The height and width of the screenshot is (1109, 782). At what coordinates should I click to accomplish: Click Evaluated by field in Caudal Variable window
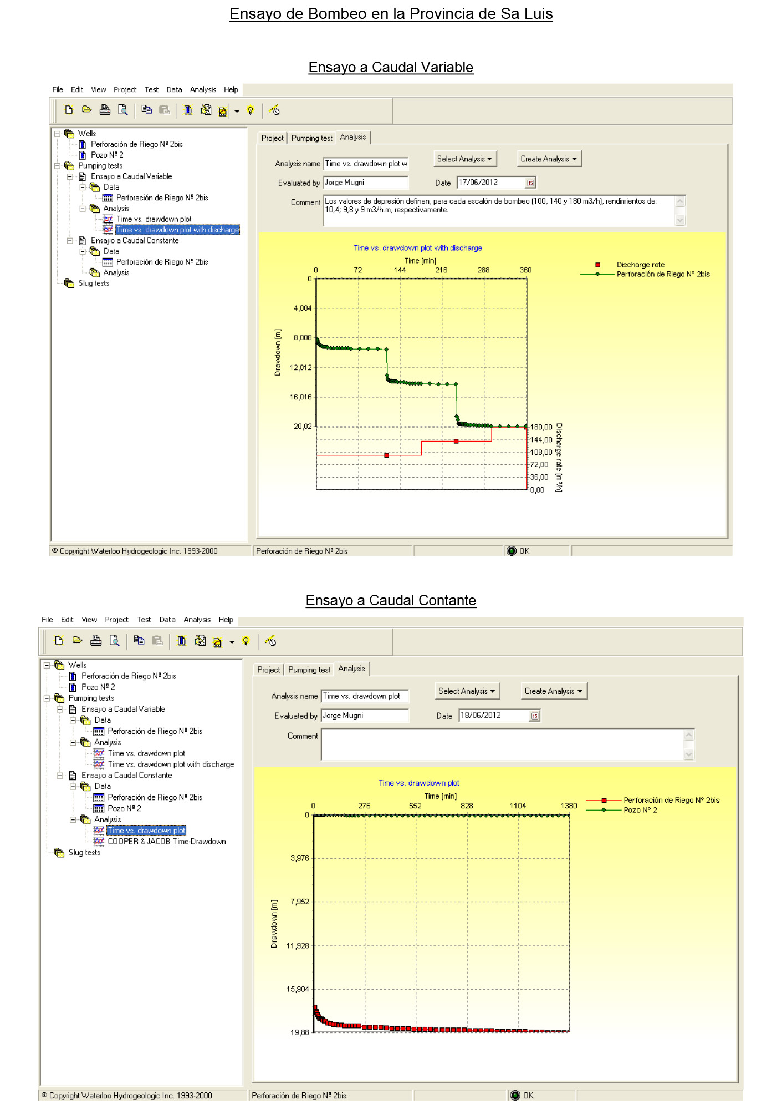(366, 183)
